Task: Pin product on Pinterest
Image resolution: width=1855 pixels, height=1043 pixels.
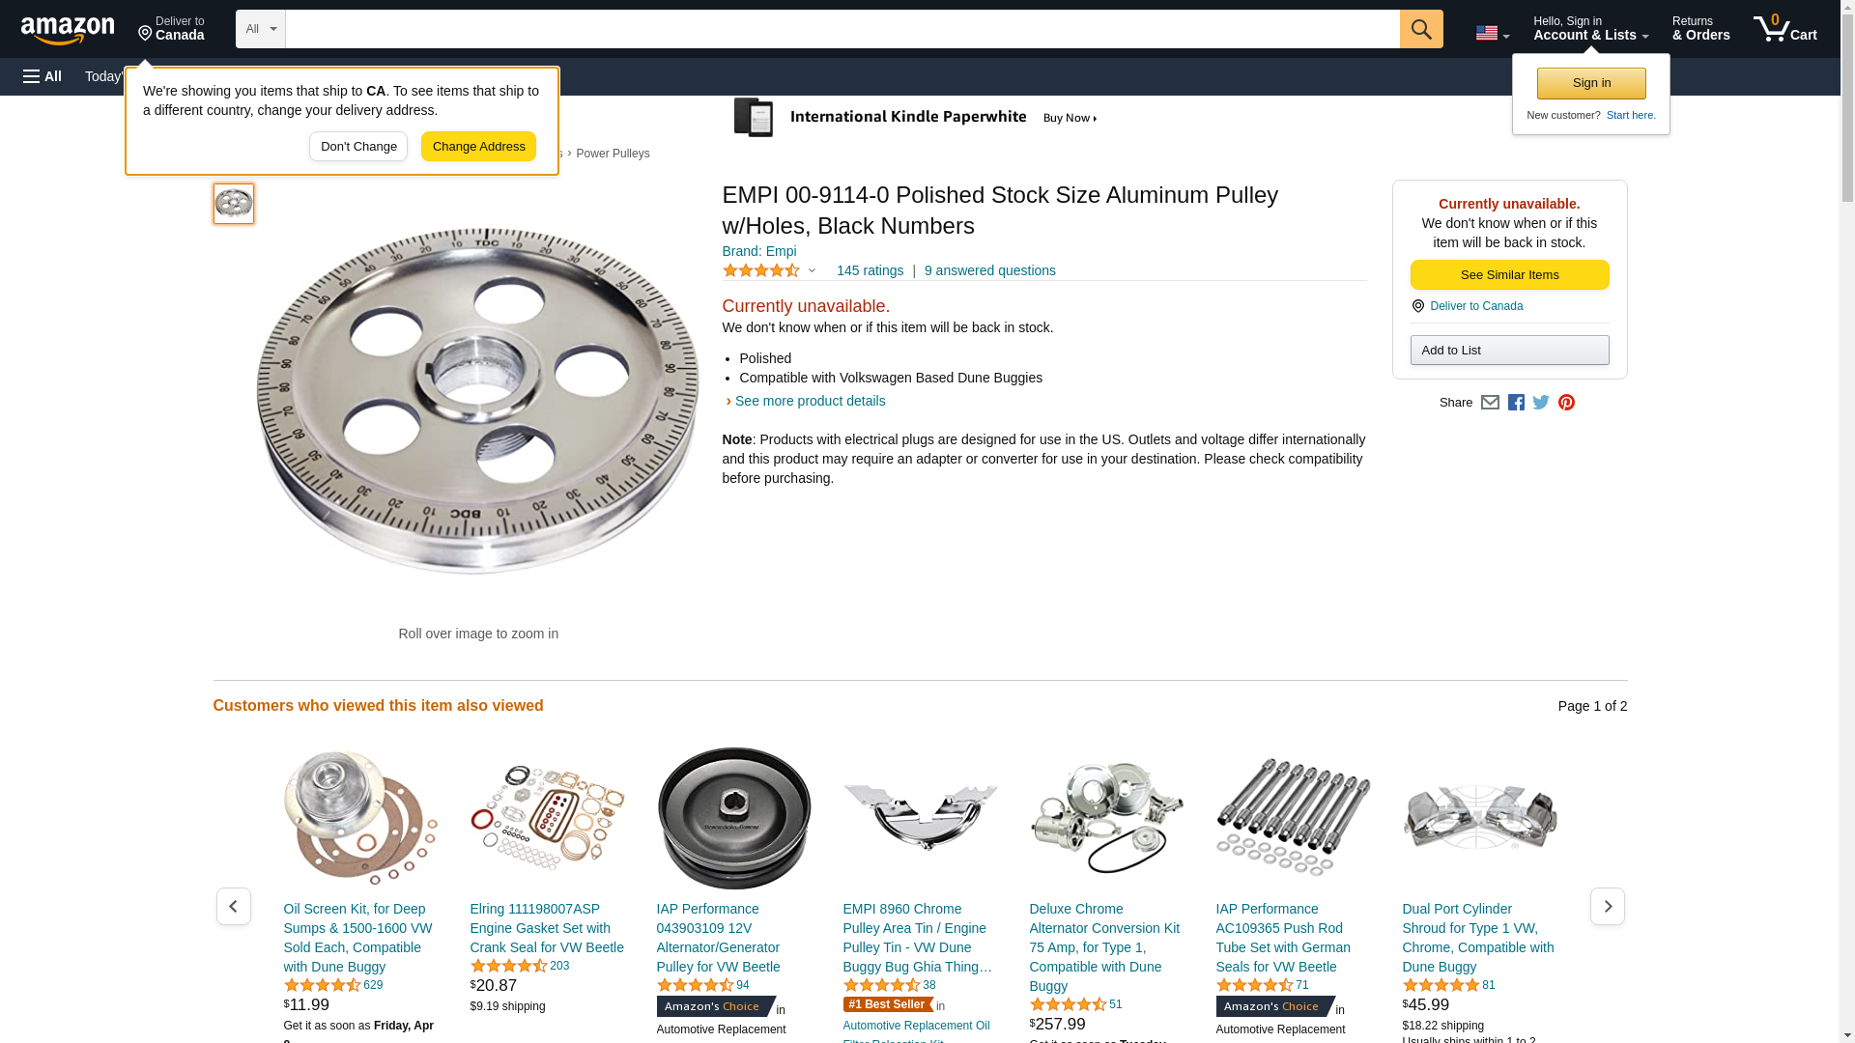Action: click(1566, 403)
